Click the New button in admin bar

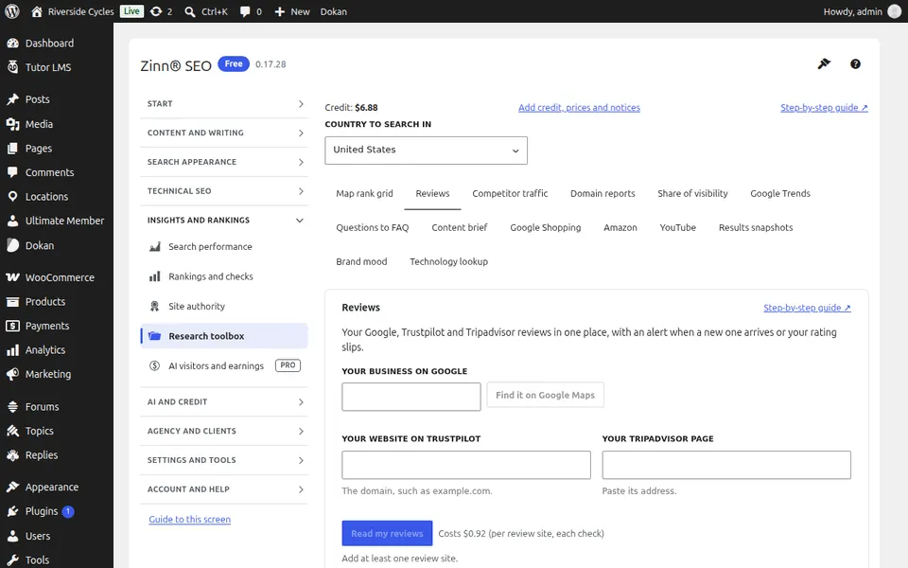pyautogui.click(x=292, y=11)
